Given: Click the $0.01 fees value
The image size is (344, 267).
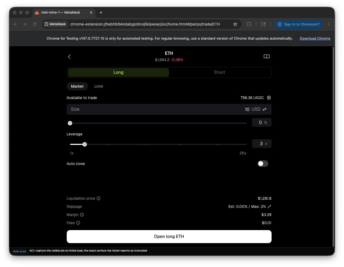Looking at the screenshot, I should (x=267, y=223).
